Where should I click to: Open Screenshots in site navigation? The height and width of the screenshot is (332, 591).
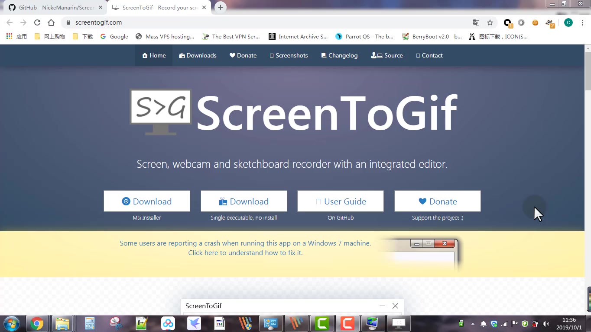click(x=289, y=55)
